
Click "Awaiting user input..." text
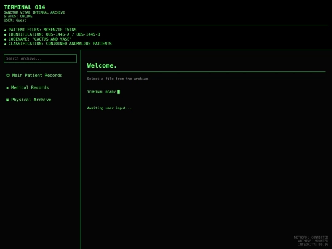pyautogui.click(x=109, y=108)
